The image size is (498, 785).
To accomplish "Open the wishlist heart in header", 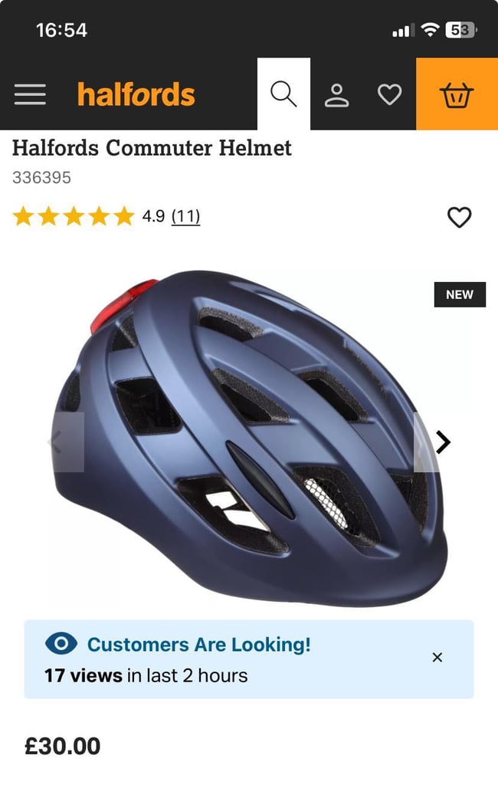I will pos(389,94).
